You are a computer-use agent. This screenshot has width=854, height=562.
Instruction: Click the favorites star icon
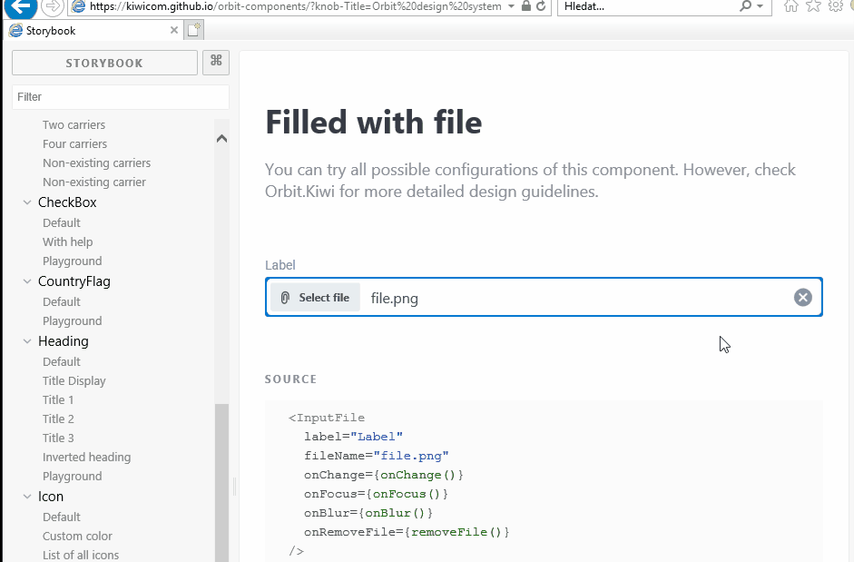coord(812,7)
